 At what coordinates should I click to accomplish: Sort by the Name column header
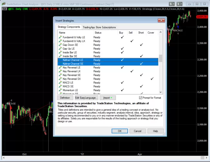pyautogui.click(x=75, y=33)
